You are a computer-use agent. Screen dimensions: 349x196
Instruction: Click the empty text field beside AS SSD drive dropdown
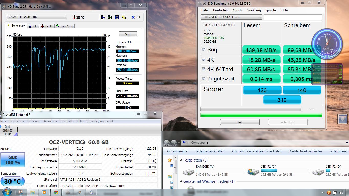(293, 17)
